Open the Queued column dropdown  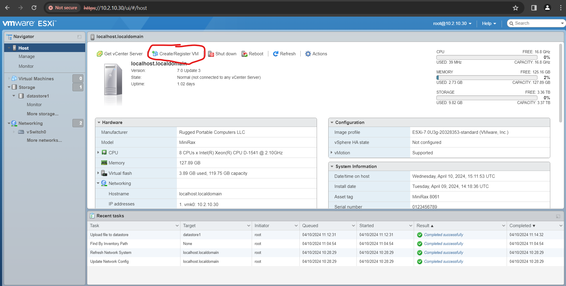pos(353,226)
